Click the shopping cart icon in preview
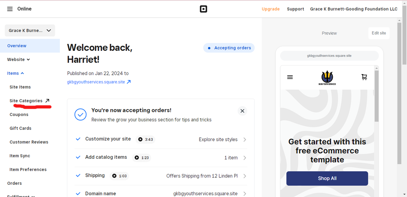The width and height of the screenshot is (407, 197). pyautogui.click(x=364, y=77)
